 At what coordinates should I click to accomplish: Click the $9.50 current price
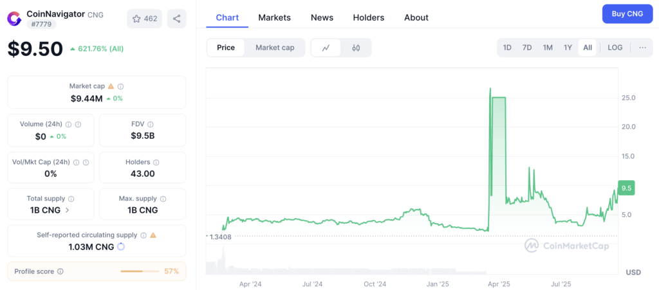35,49
